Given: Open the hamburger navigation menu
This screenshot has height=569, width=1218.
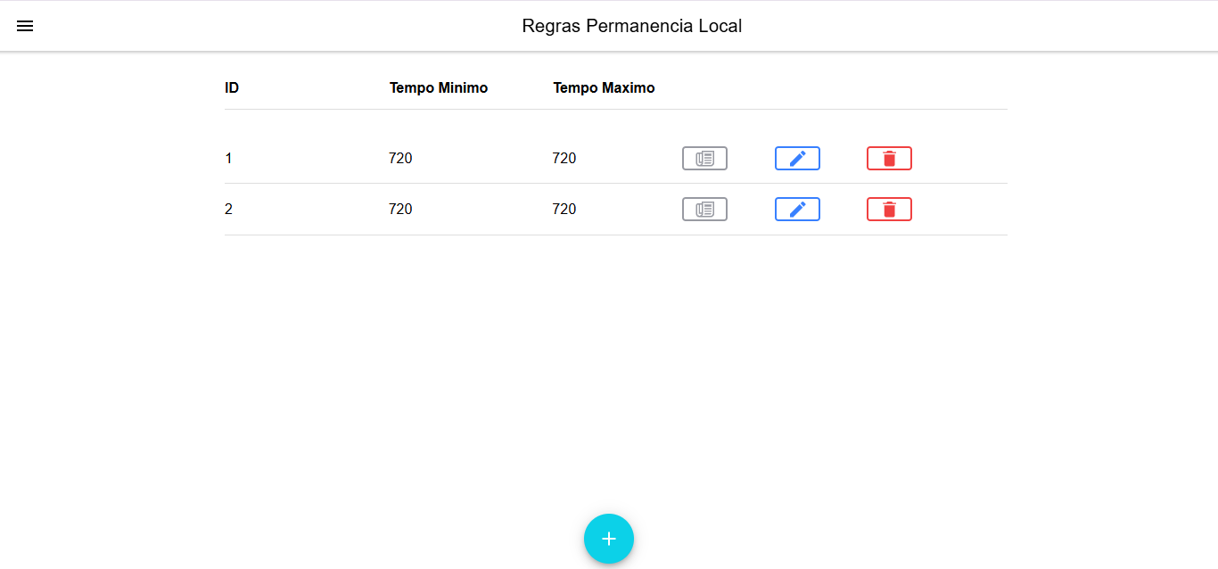Looking at the screenshot, I should (25, 26).
